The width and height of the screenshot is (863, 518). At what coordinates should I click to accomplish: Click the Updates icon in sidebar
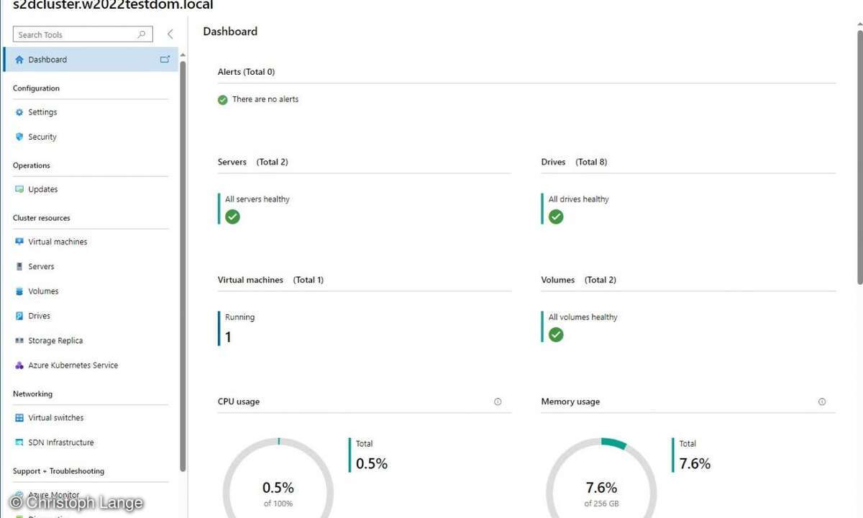click(x=19, y=189)
